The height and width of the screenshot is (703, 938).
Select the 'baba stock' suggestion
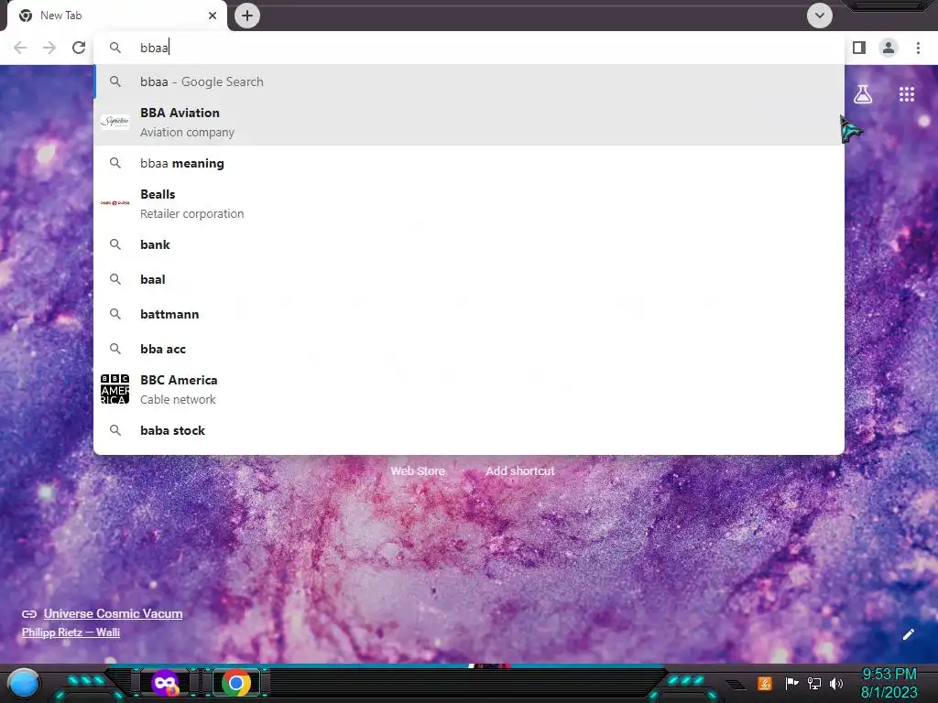[469, 430]
